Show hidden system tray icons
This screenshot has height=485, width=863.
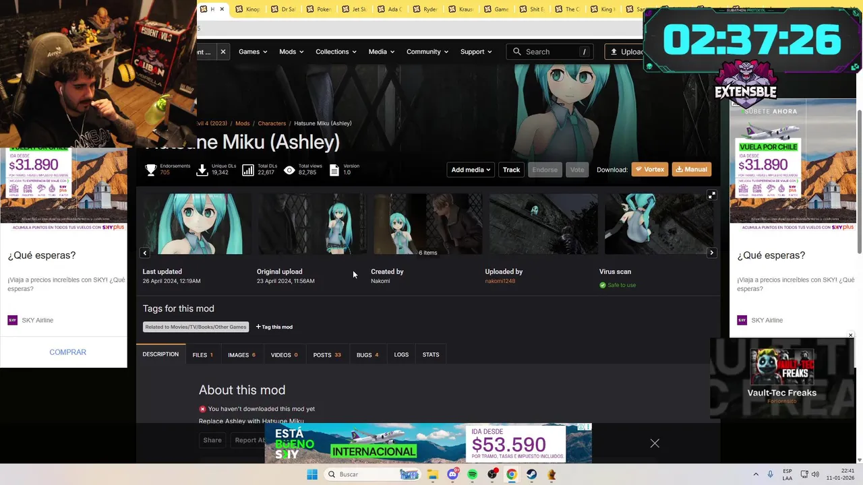tap(756, 474)
